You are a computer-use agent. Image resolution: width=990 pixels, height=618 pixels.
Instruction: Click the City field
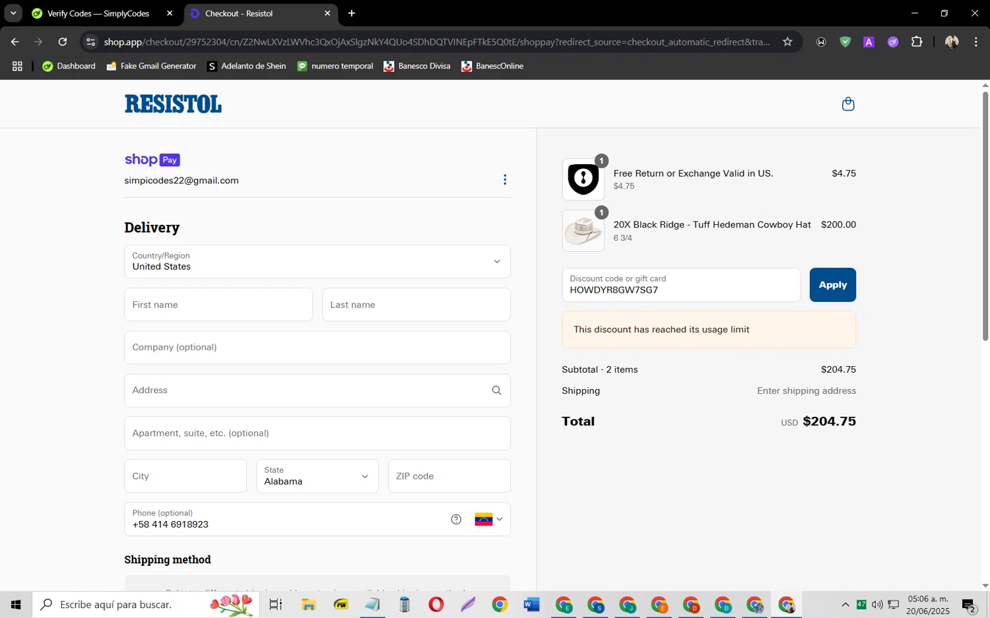point(185,476)
